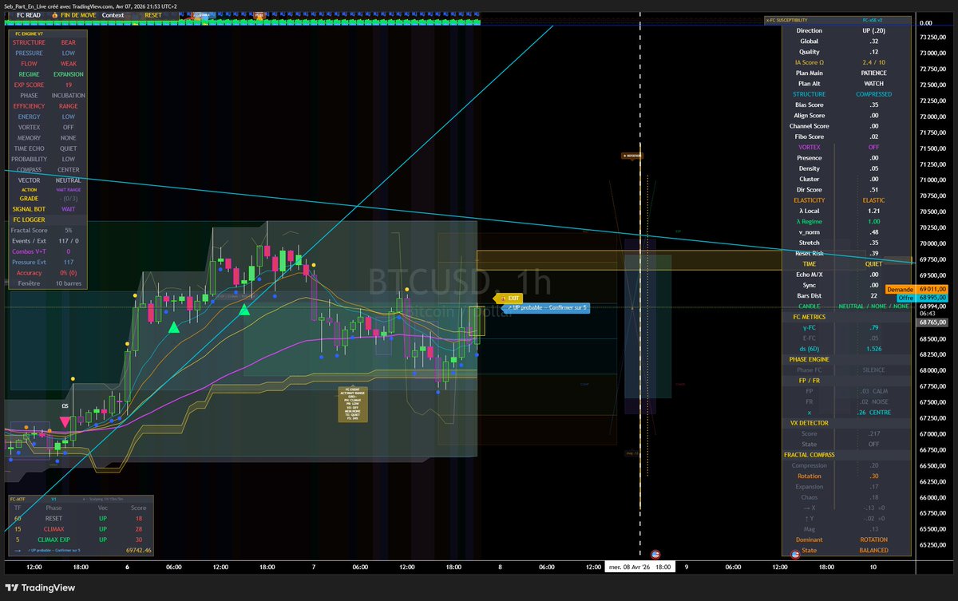Click the IA Score Ω 2.4 / 10 row
Screen dimensions: 958x601
point(846,62)
